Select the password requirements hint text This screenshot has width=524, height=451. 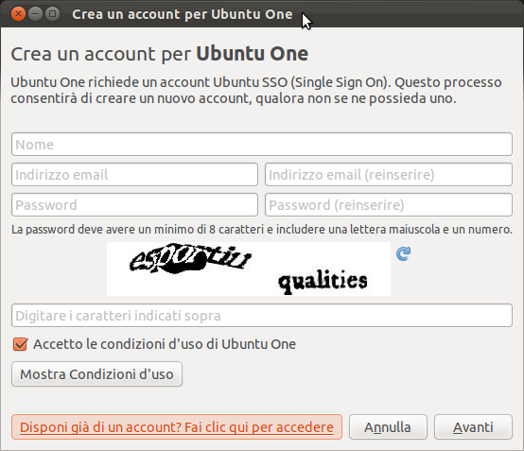click(x=262, y=230)
